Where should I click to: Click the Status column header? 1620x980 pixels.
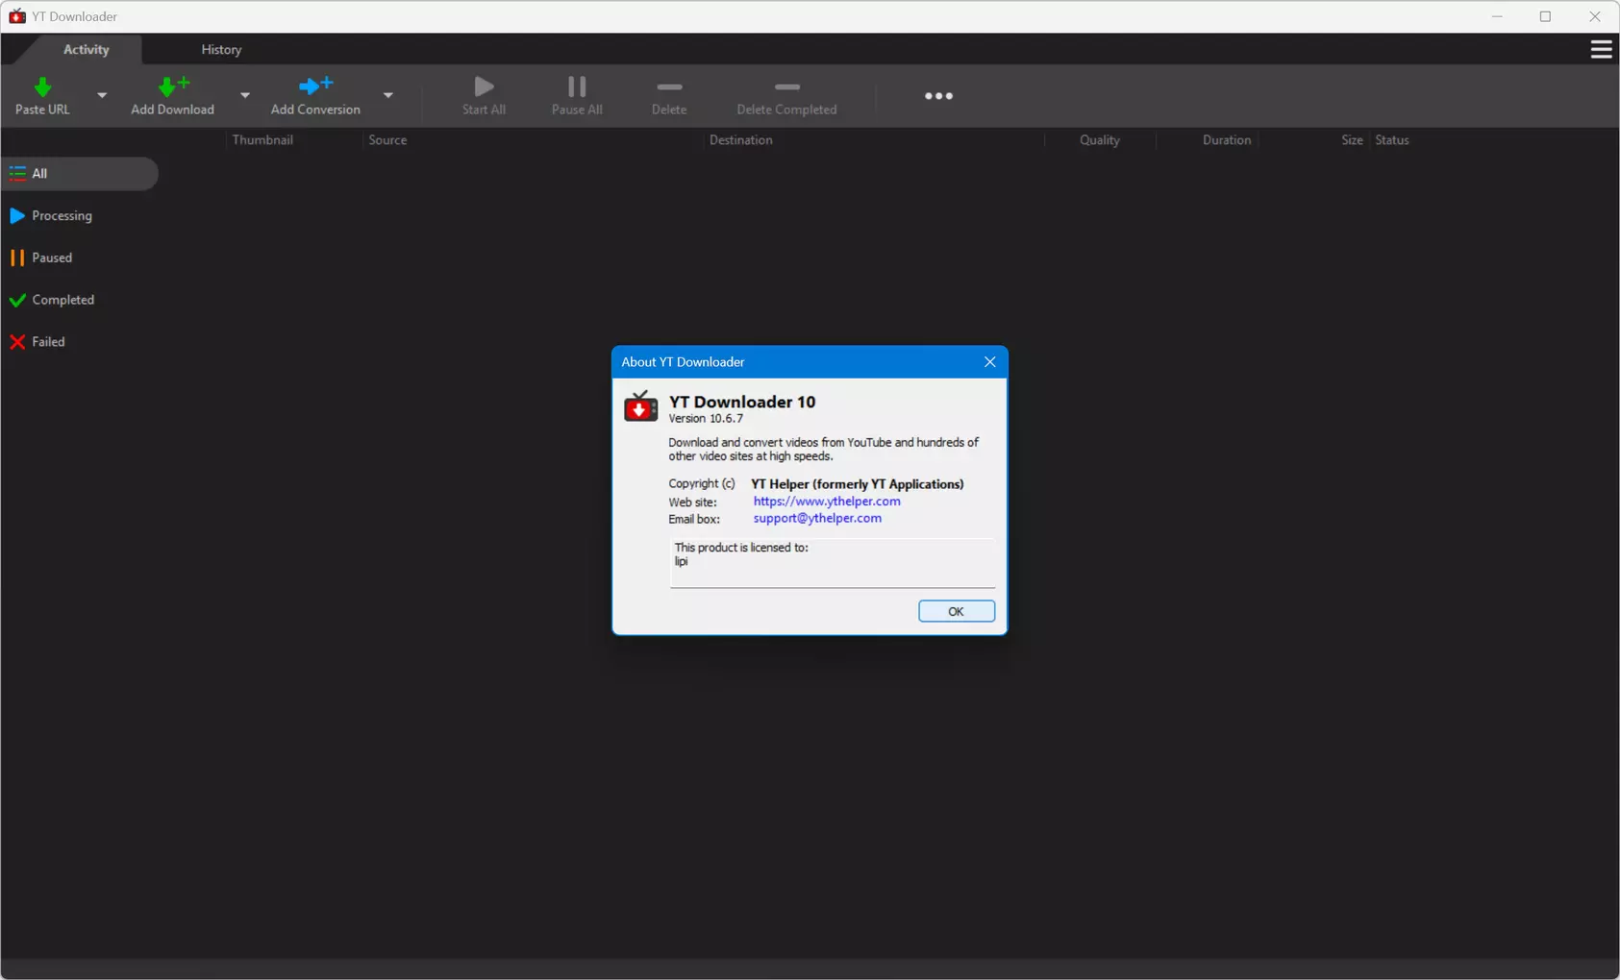click(1392, 140)
